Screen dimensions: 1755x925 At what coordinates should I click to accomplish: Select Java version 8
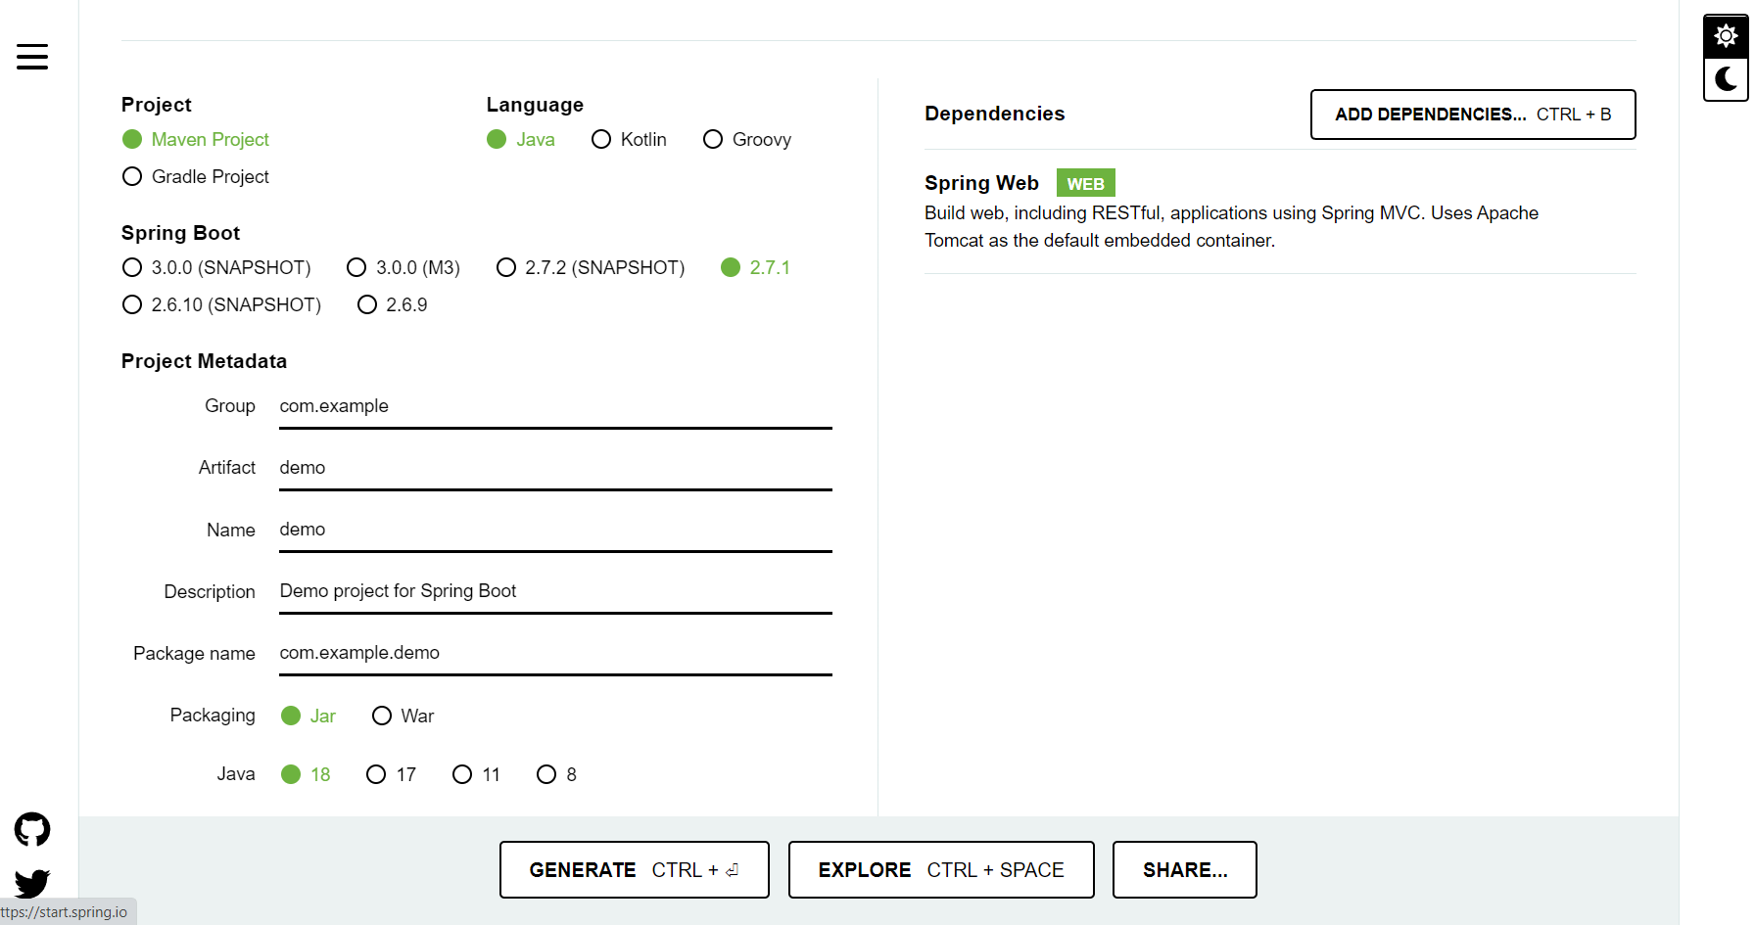click(556, 774)
